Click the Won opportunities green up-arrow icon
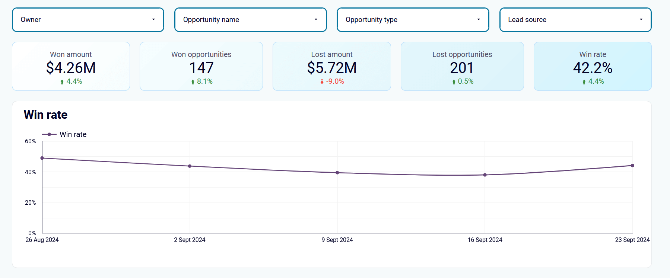This screenshot has width=670, height=278. (193, 82)
